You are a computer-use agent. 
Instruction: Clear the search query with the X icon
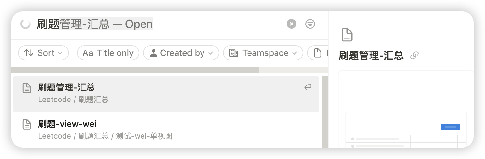pos(292,24)
